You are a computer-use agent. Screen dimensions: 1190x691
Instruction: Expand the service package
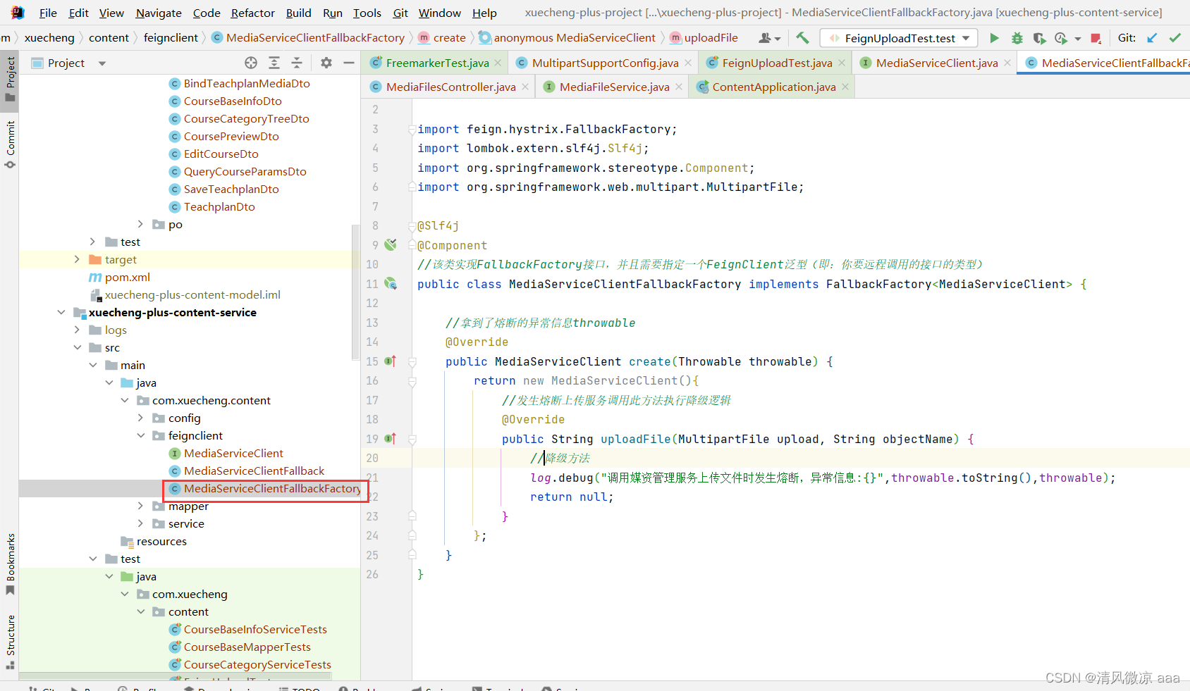click(140, 523)
